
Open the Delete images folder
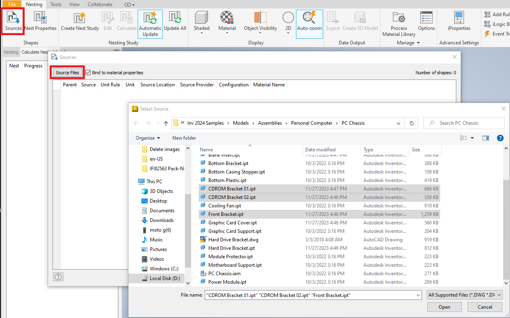click(x=165, y=149)
